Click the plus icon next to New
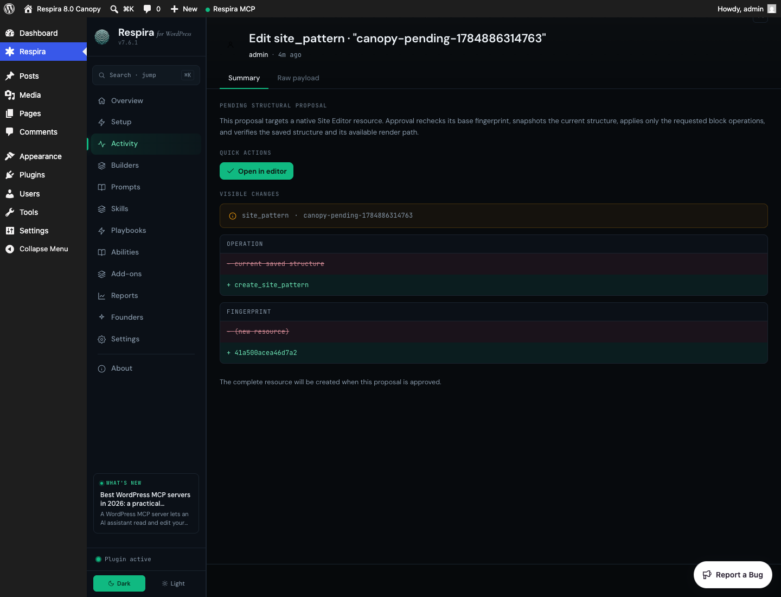Image resolution: width=781 pixels, height=597 pixels. click(x=175, y=9)
